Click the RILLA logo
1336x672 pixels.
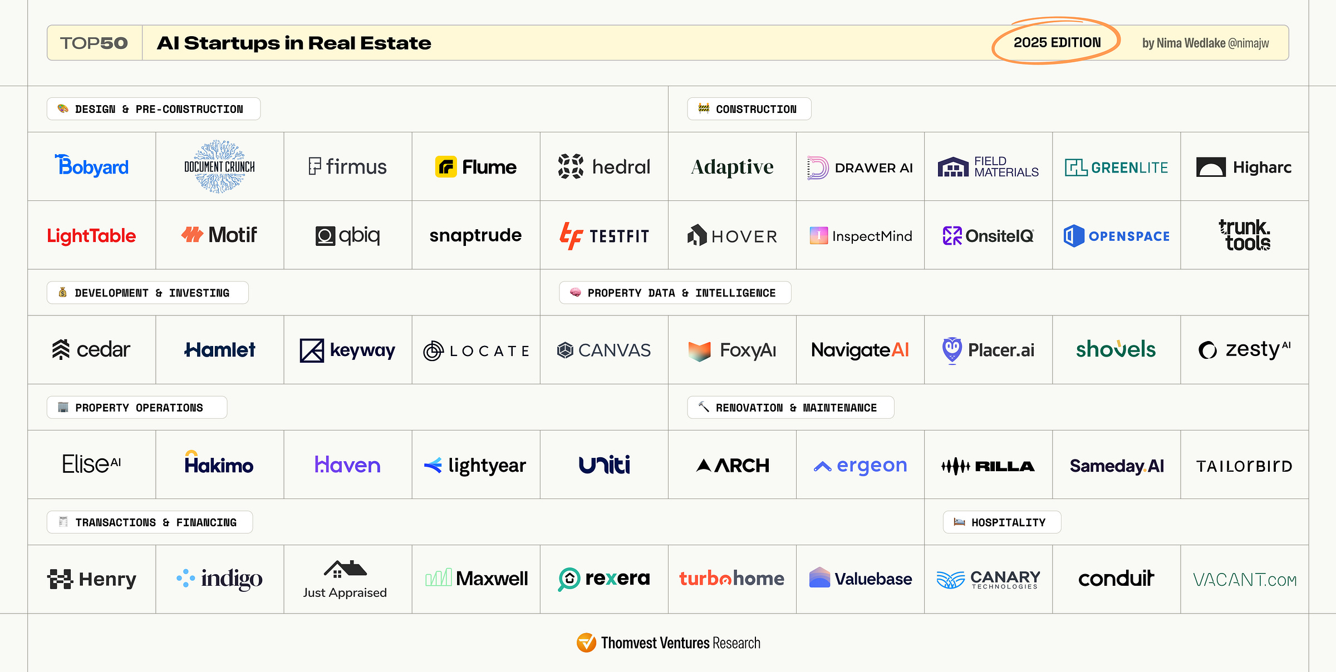[988, 466]
